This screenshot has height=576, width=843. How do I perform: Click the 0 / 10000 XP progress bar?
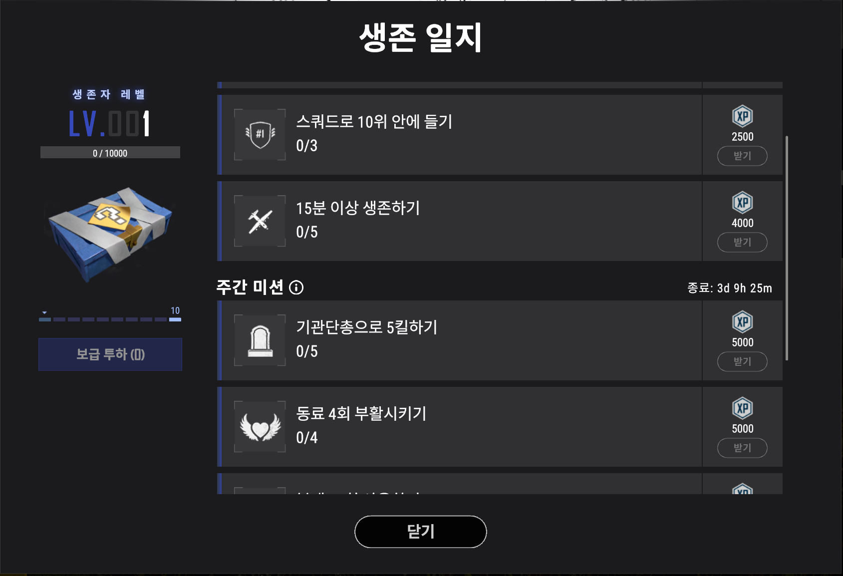pyautogui.click(x=110, y=153)
